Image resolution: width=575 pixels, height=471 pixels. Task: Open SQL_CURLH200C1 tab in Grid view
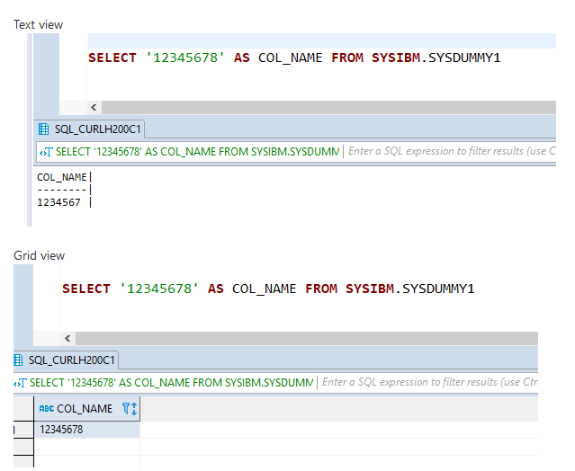66,360
